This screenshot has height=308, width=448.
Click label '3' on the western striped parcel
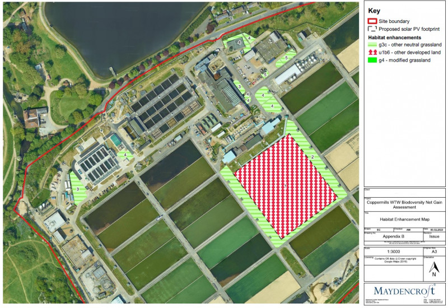click(77, 189)
